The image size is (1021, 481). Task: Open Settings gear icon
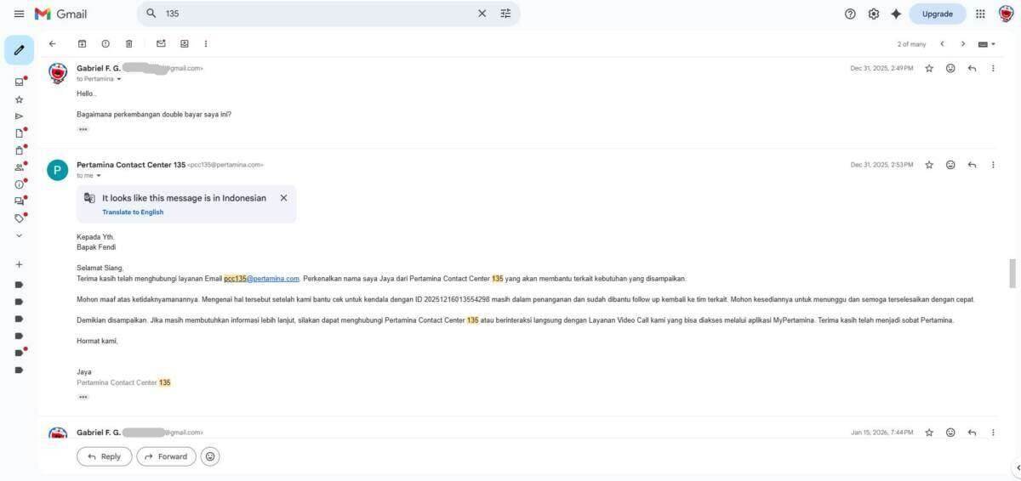click(x=873, y=14)
